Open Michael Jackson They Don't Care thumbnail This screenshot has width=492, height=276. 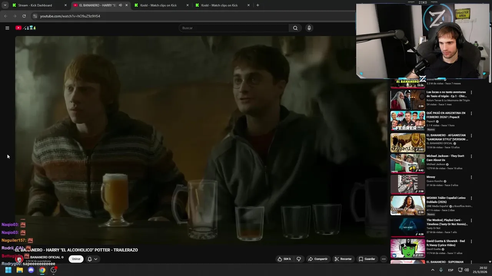[408, 163]
